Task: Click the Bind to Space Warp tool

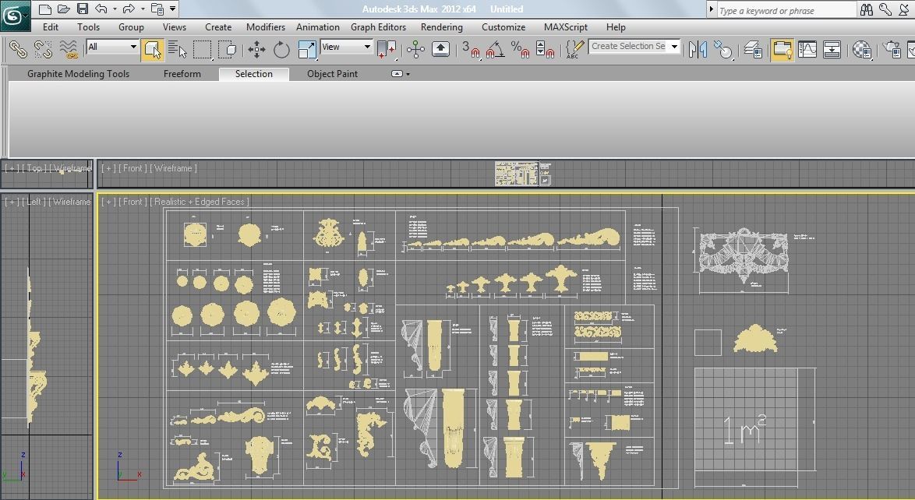Action: [x=69, y=50]
